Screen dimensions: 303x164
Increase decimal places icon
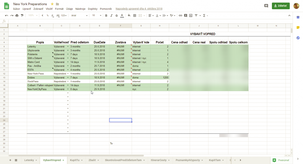coord(58,15)
